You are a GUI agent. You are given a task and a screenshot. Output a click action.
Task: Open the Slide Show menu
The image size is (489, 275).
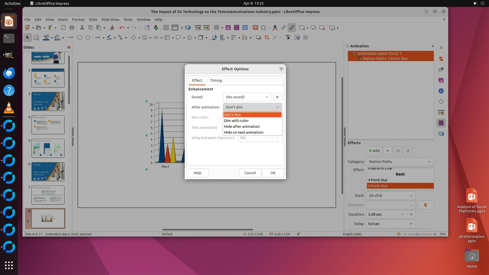coord(110,20)
